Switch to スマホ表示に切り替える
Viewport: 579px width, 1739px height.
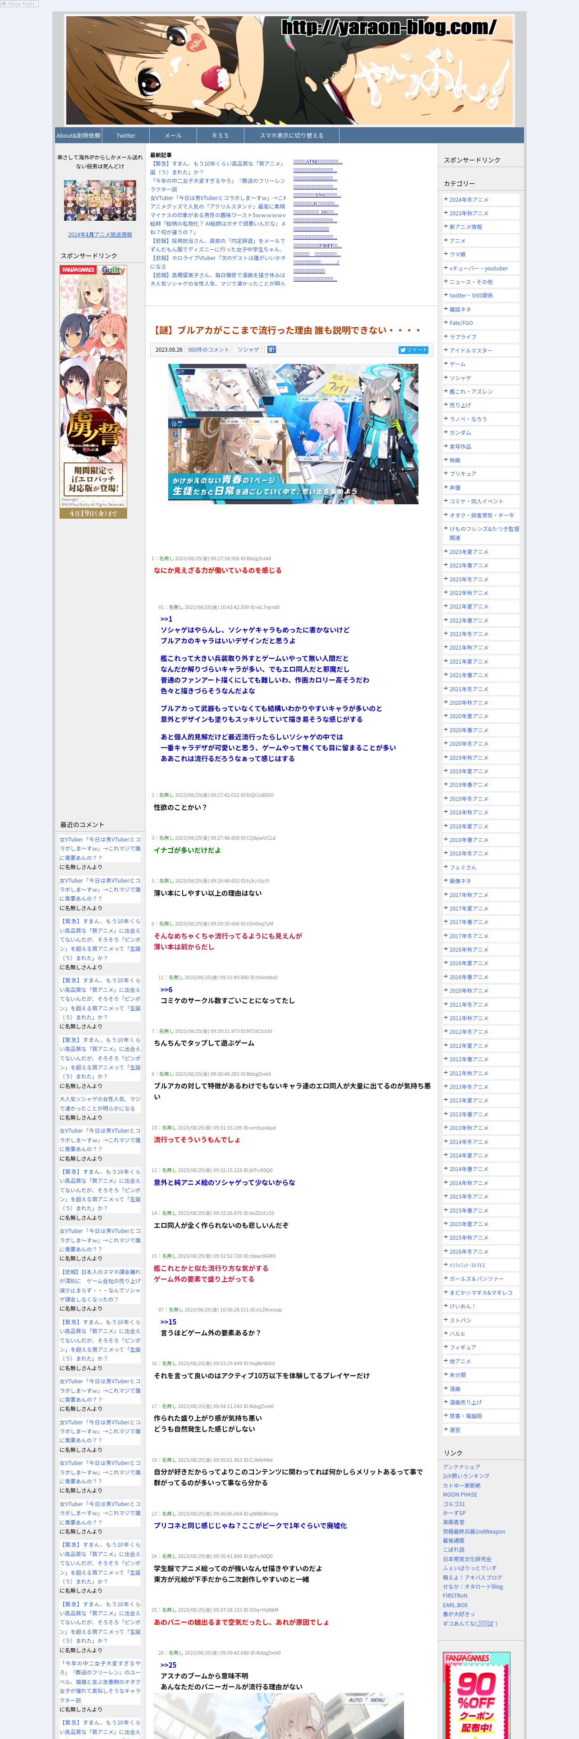pyautogui.click(x=292, y=136)
